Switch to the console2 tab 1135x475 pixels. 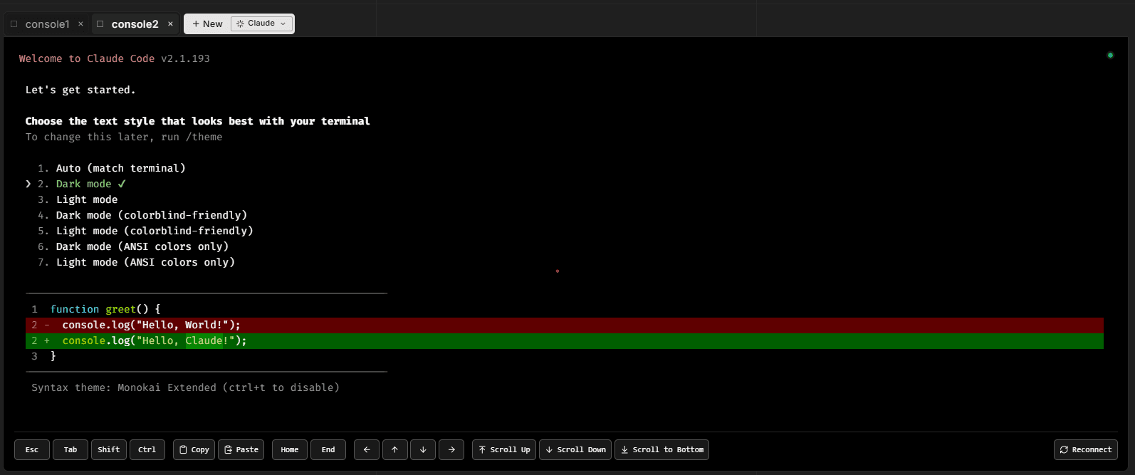135,24
